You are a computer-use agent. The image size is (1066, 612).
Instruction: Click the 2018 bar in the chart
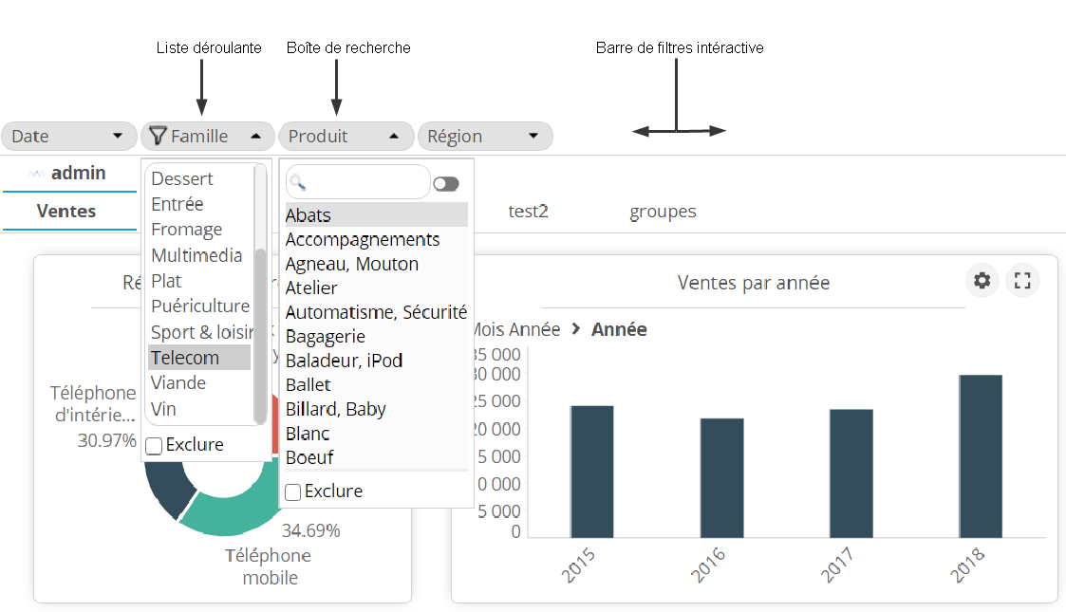pyautogui.click(x=980, y=455)
